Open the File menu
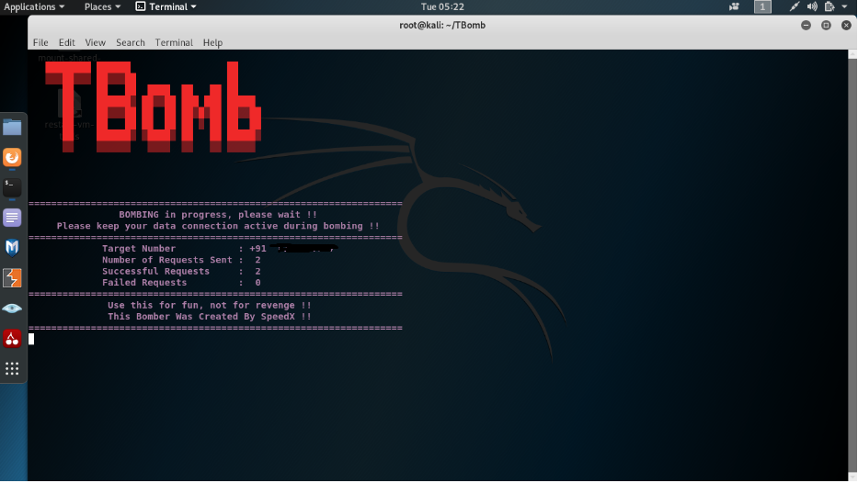The image size is (858, 483). [40, 42]
